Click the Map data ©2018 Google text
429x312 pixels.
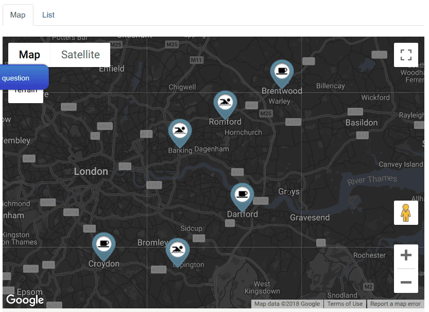point(287,304)
